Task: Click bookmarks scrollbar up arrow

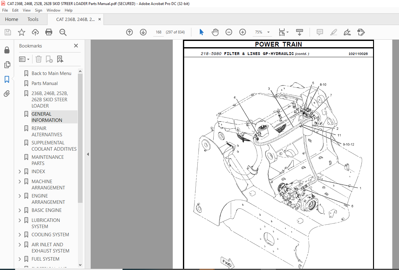Action: click(80, 71)
